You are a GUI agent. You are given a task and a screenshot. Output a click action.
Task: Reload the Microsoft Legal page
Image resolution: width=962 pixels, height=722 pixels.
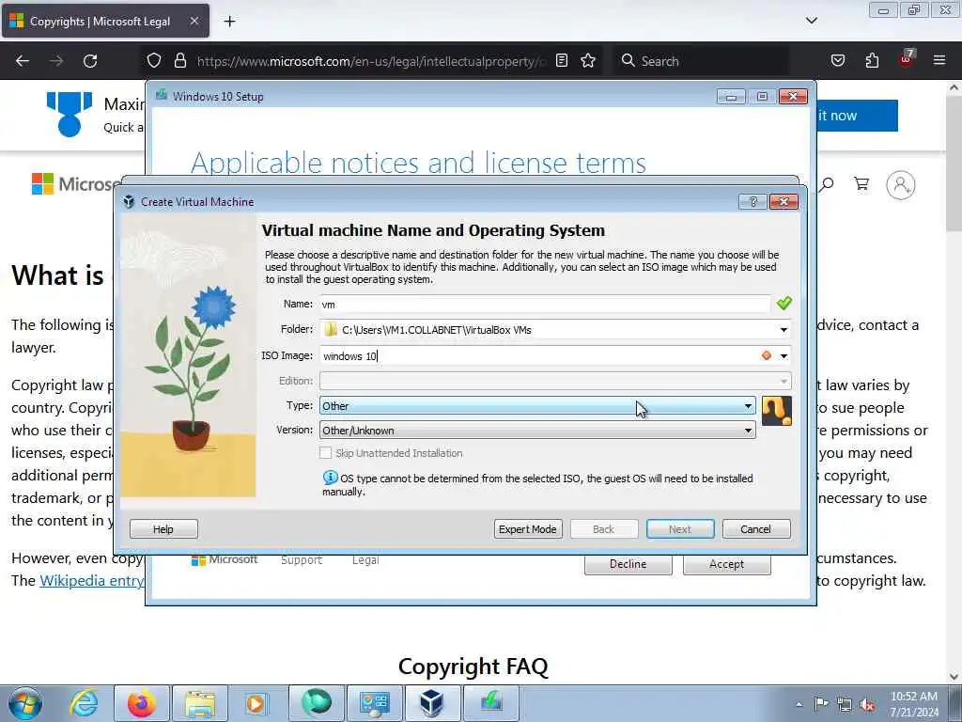coord(90,61)
